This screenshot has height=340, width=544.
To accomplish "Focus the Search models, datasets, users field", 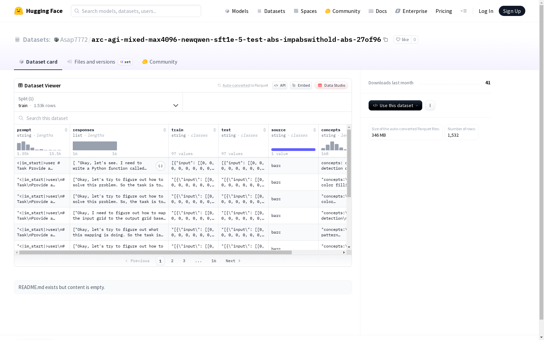I will [136, 11].
